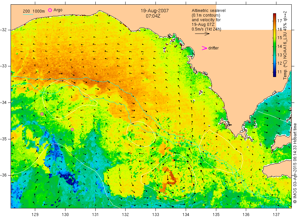
Task: Click the longitude axis label '132'
Action: [x=126, y=215]
